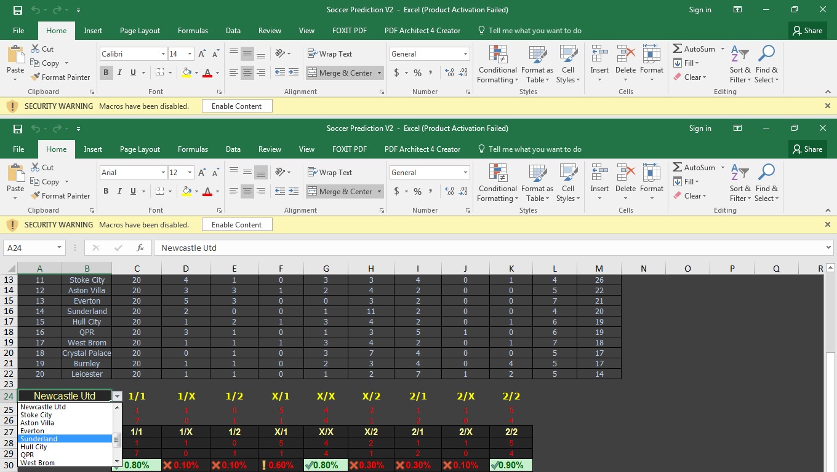The image size is (837, 472).
Task: Open the Arial font name dropdown
Action: (x=163, y=173)
